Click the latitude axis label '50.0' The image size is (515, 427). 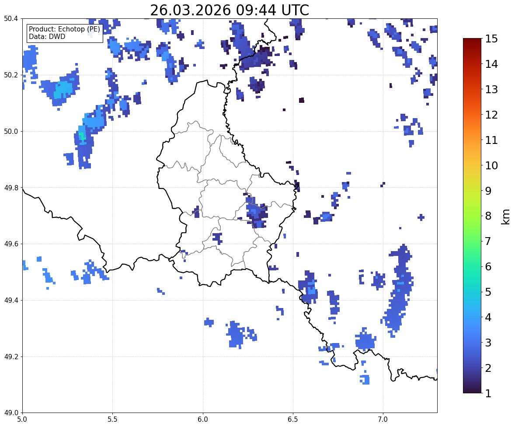click(10, 132)
